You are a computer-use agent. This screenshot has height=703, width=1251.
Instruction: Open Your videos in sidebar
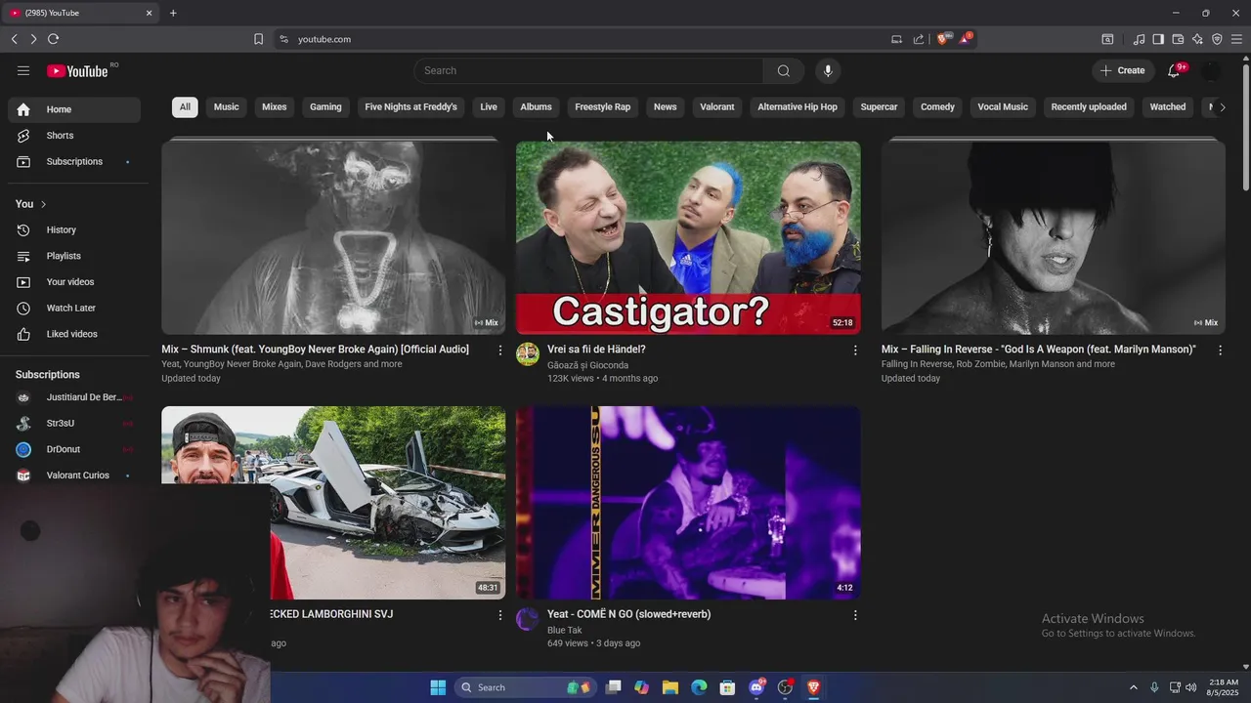pyautogui.click(x=74, y=282)
